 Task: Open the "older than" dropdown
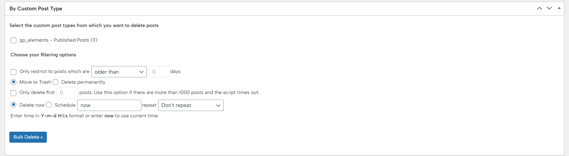(119, 72)
